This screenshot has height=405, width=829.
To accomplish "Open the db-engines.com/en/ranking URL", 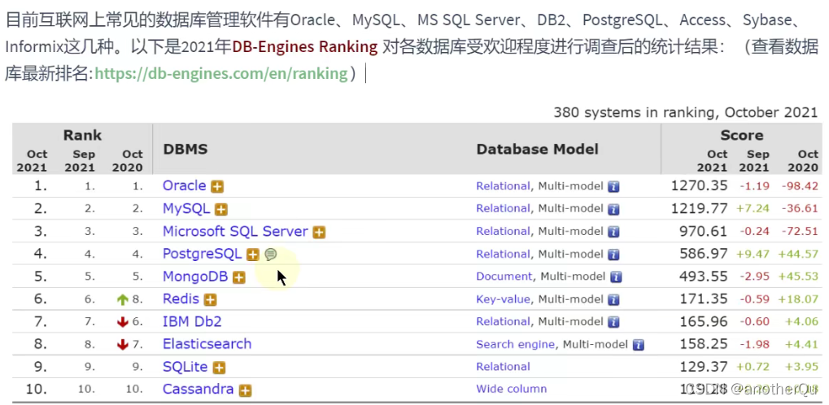I will point(221,73).
